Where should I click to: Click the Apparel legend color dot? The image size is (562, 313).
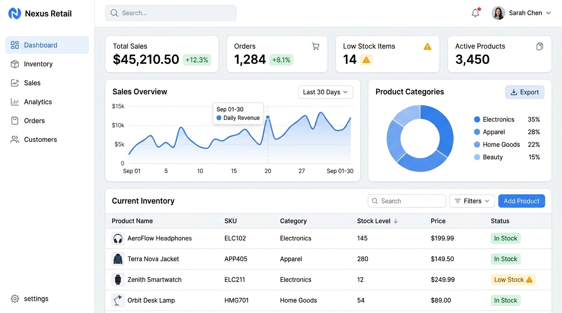coord(477,132)
